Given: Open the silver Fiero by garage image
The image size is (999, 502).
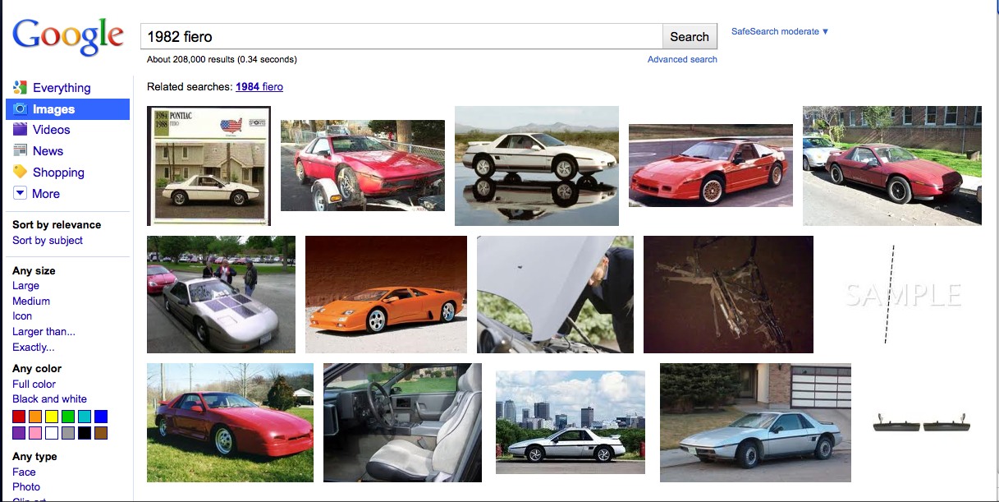Looking at the screenshot, I should coord(755,422).
